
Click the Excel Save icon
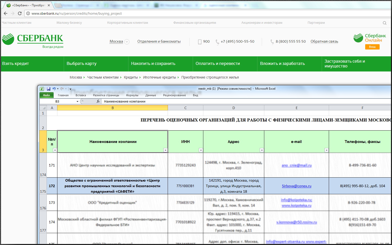[x=49, y=89]
